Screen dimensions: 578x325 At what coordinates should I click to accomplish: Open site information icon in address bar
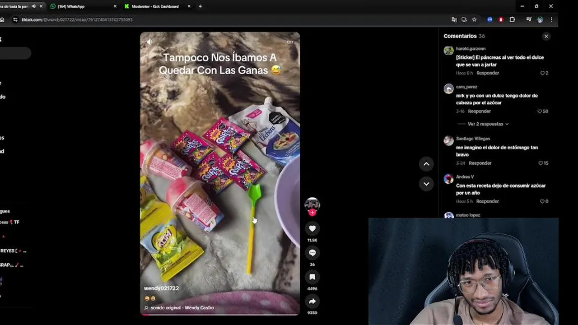point(15,19)
